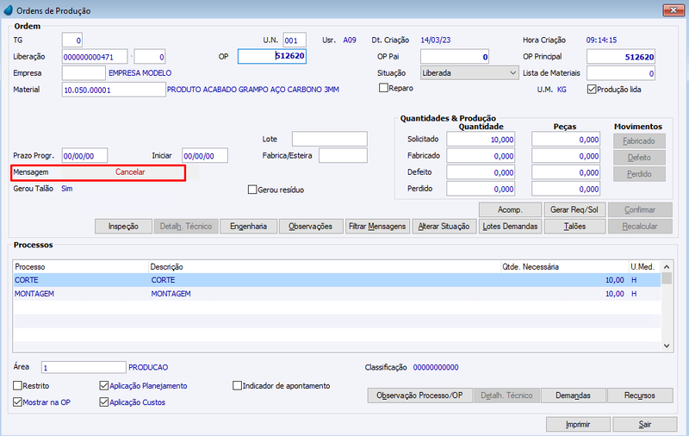The height and width of the screenshot is (436, 689).
Task: Toggle the Reparo checkbox
Action: [x=383, y=88]
